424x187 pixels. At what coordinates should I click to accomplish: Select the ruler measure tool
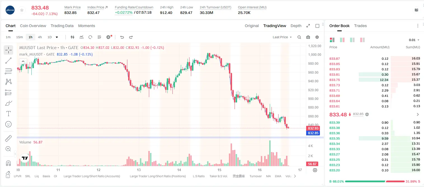click(x=8, y=138)
